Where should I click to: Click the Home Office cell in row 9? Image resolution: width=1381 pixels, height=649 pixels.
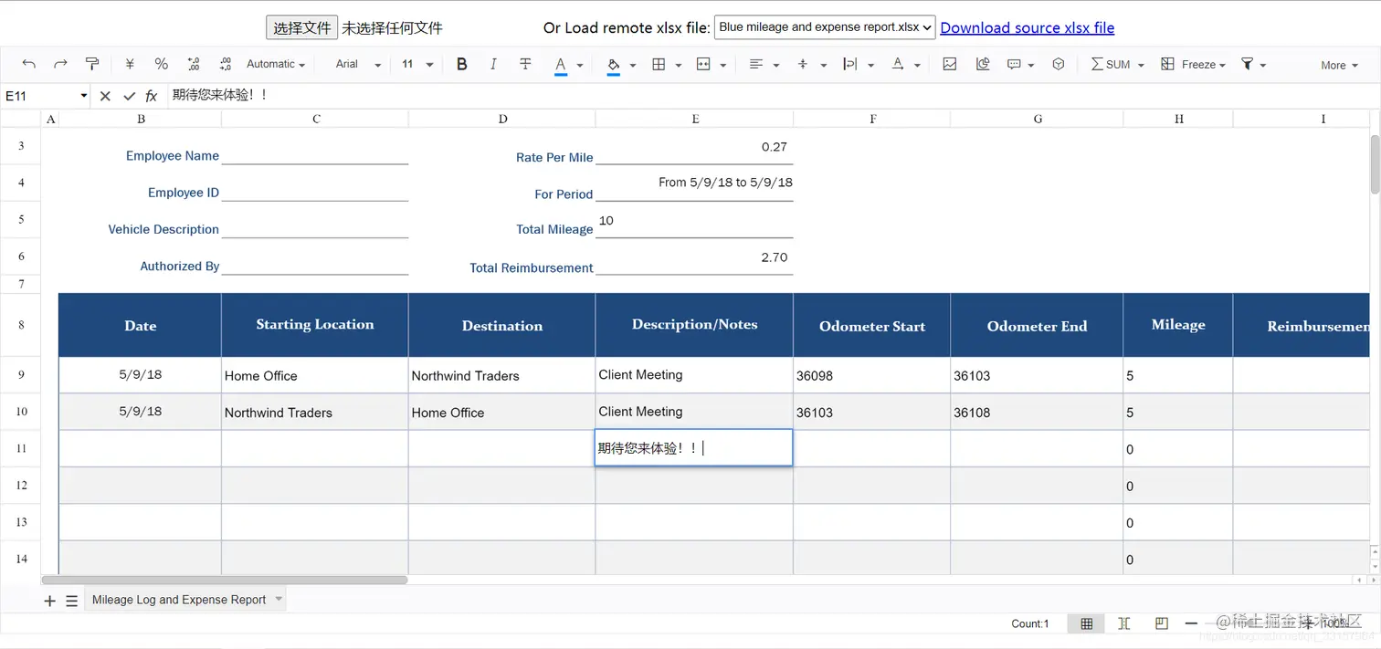[x=314, y=375]
